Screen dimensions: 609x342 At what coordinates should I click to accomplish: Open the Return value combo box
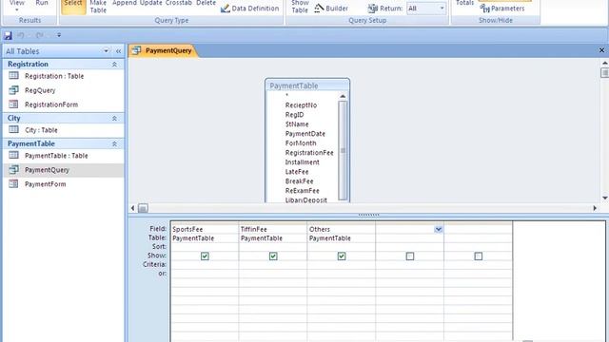(426, 9)
